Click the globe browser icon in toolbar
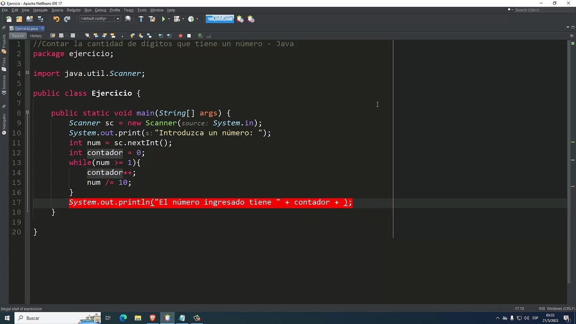Image resolution: width=576 pixels, height=324 pixels. [x=128, y=19]
